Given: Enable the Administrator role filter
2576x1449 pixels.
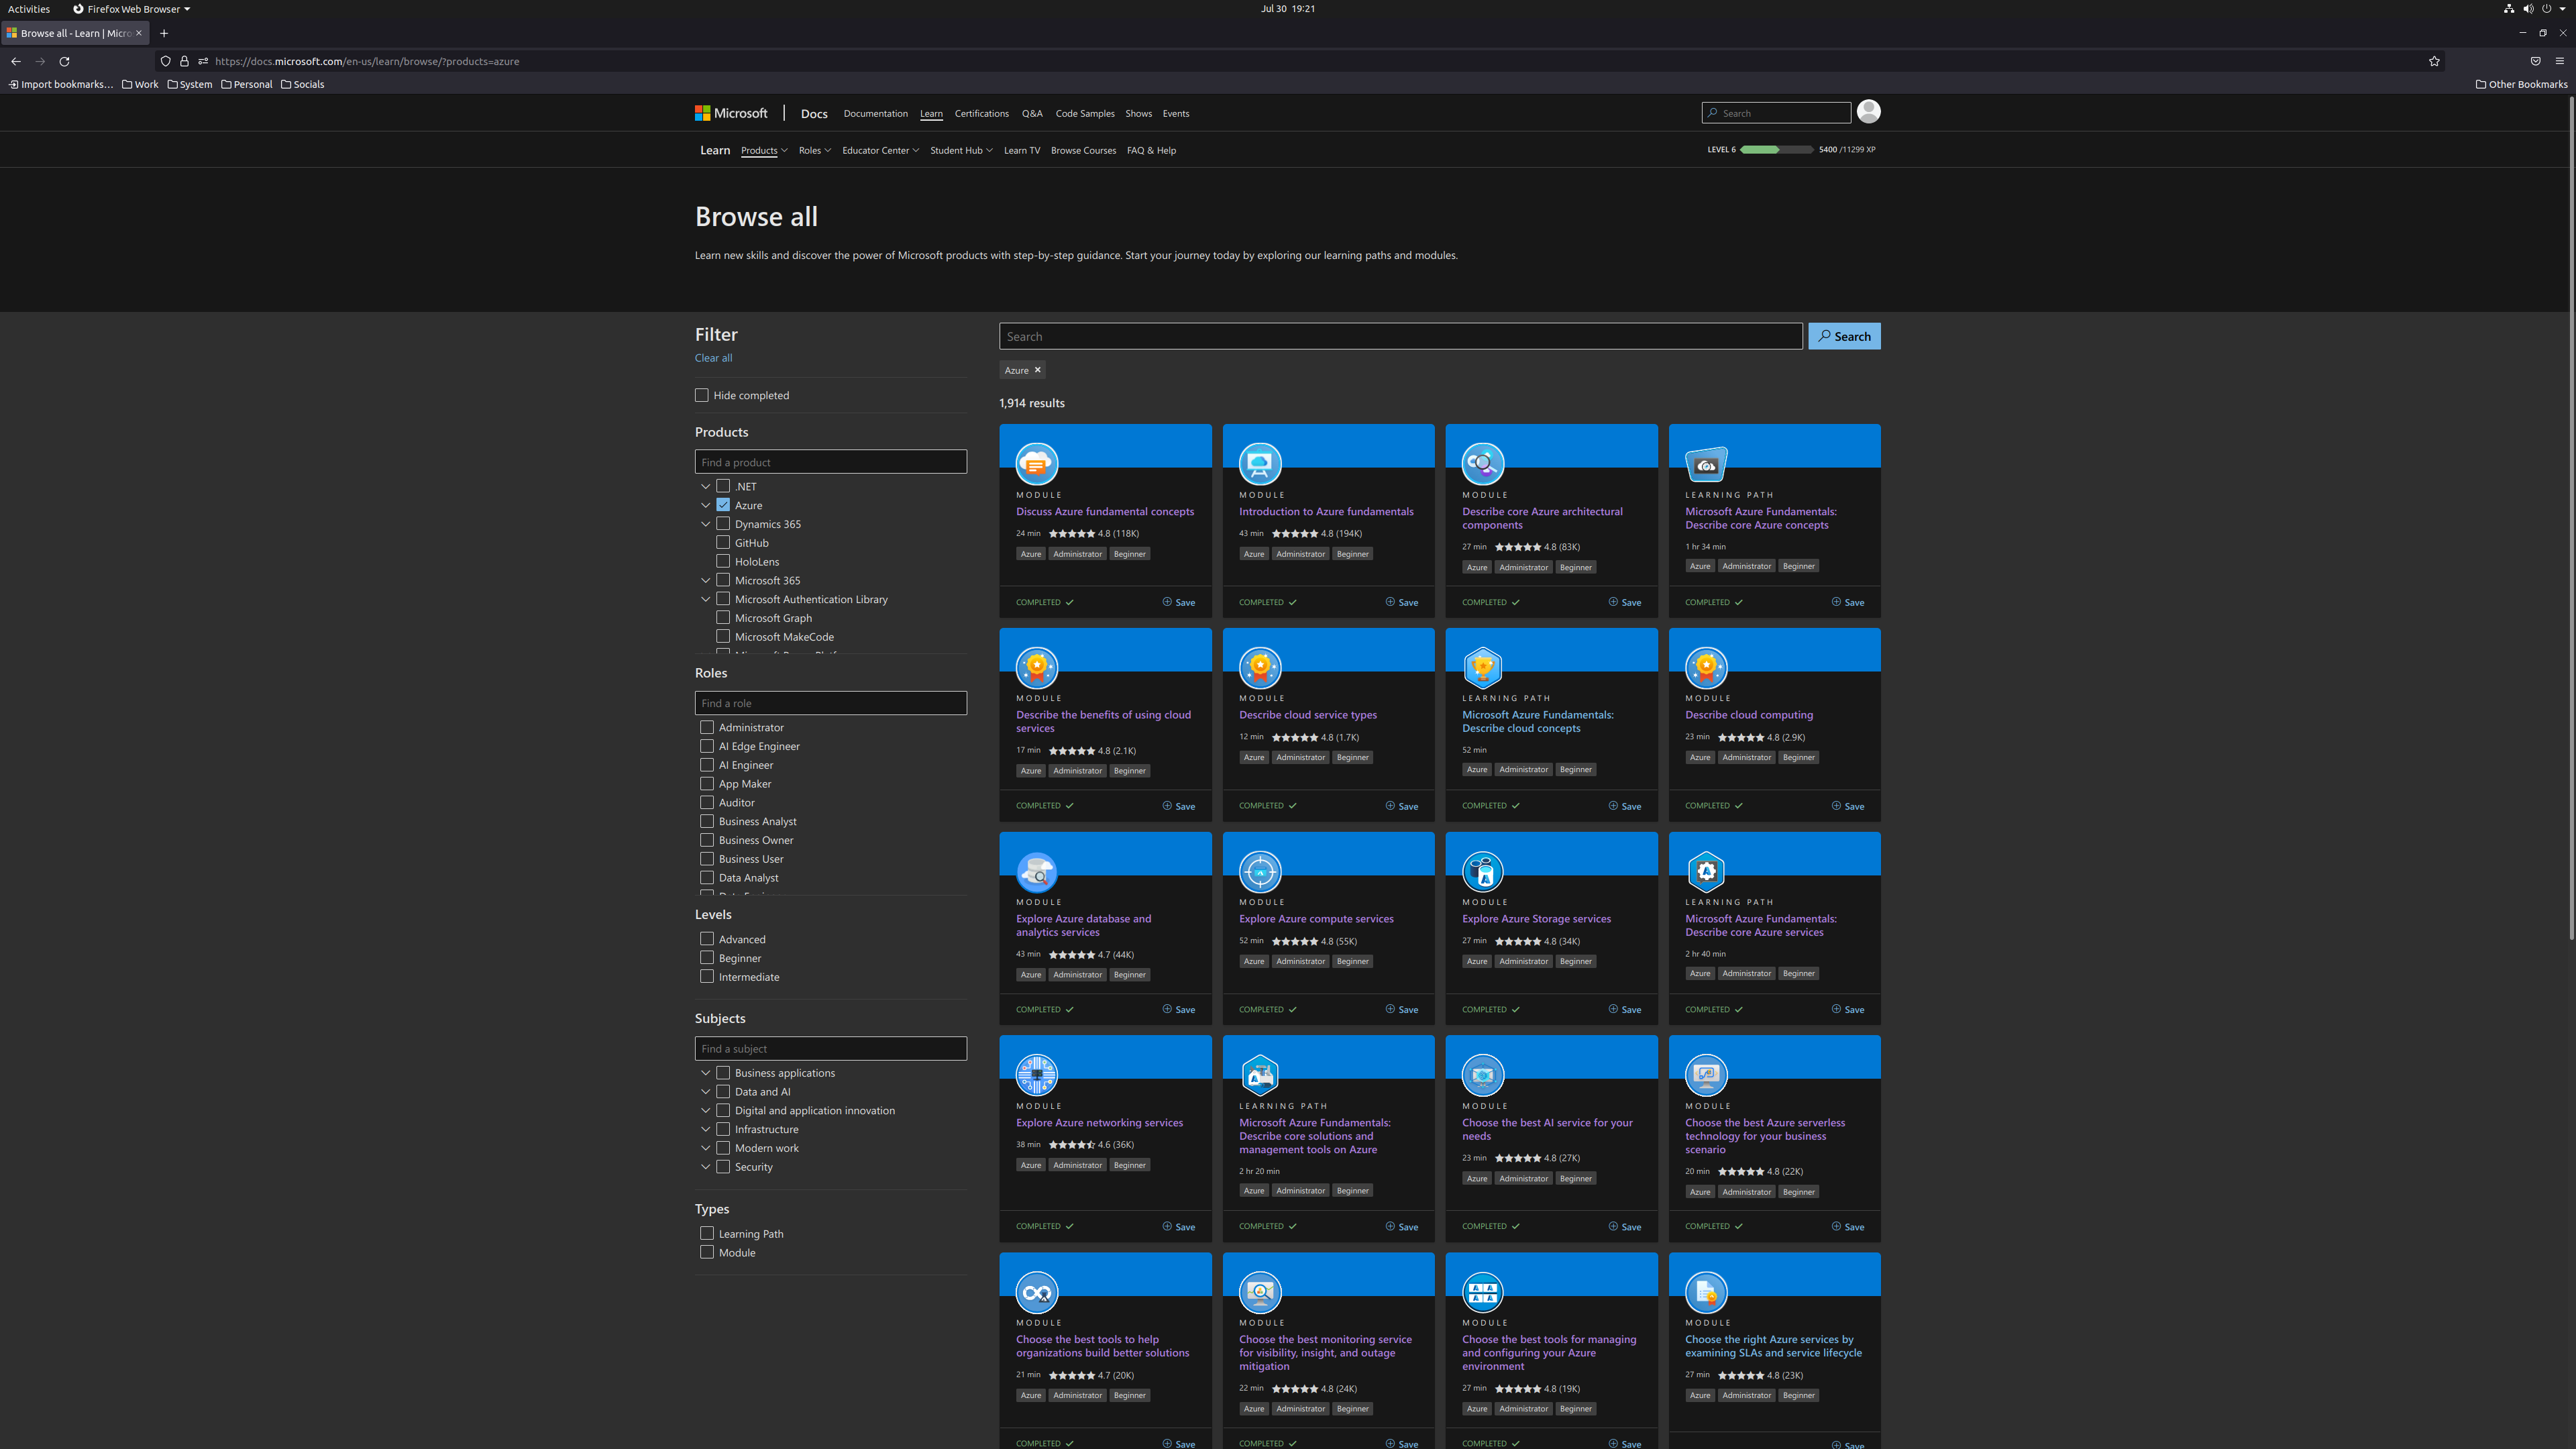Looking at the screenshot, I should click(707, 727).
